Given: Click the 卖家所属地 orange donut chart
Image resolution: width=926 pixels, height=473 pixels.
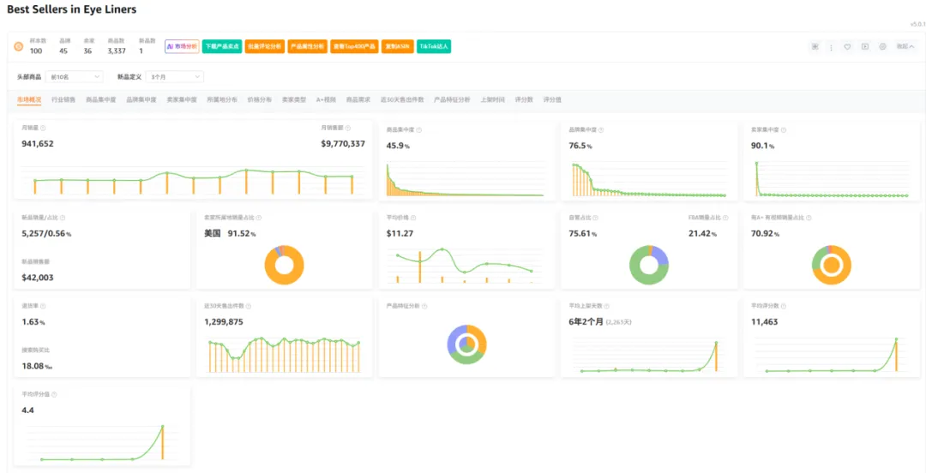Looking at the screenshot, I should [284, 265].
